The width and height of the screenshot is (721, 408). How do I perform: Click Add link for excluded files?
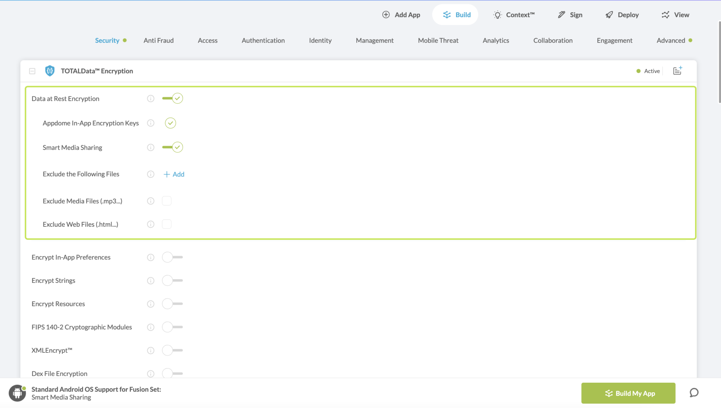[x=174, y=174]
